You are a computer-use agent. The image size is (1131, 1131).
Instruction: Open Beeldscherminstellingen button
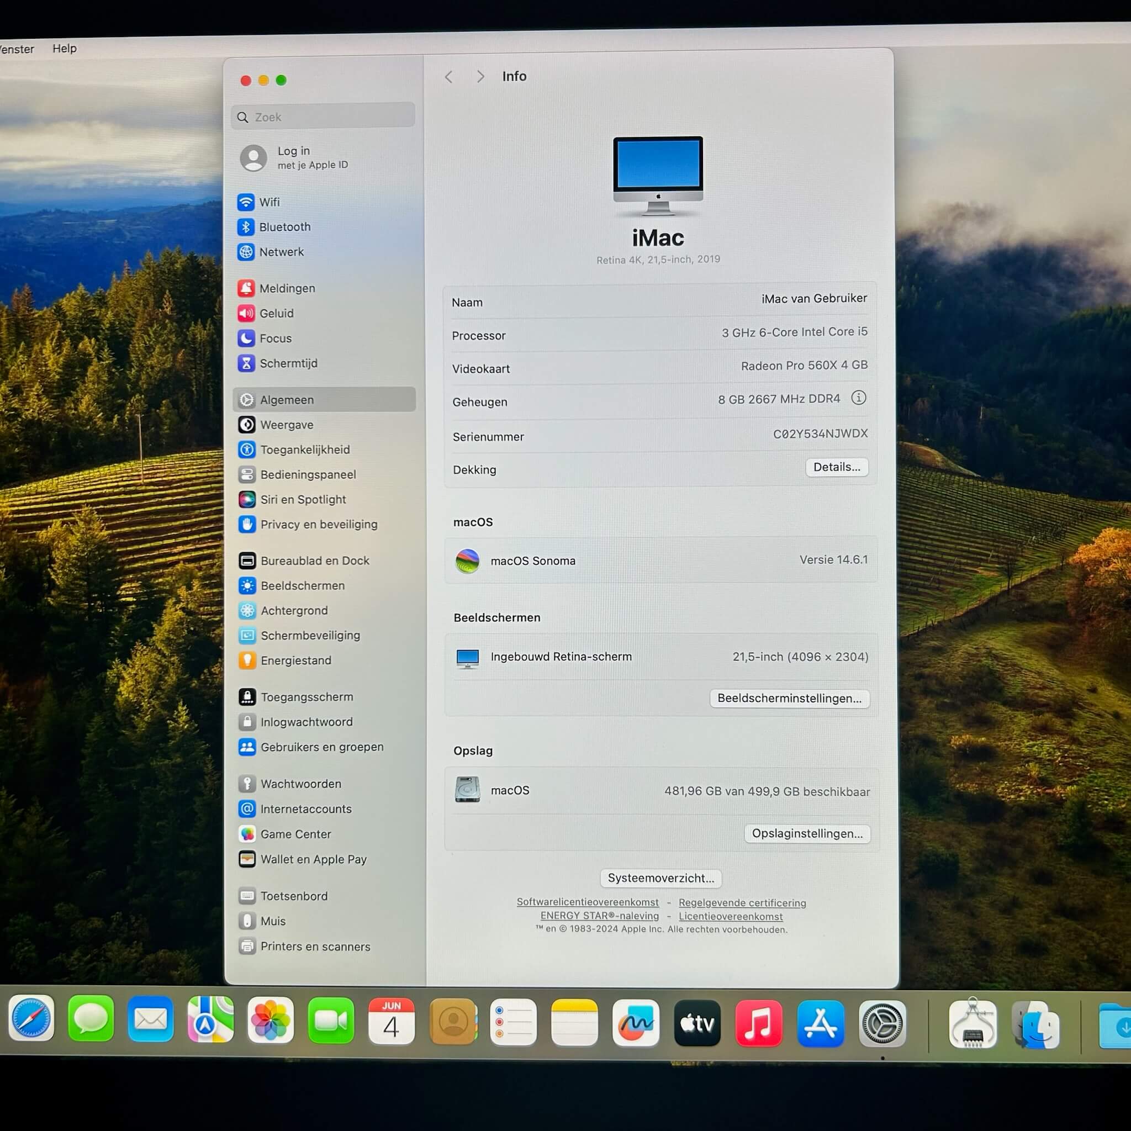[x=790, y=699]
